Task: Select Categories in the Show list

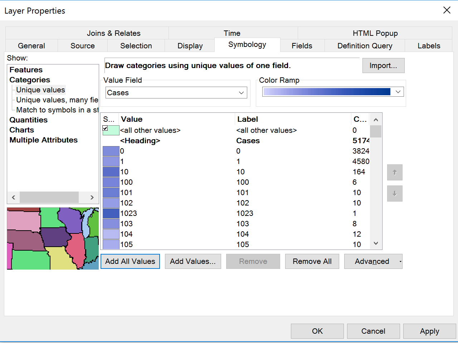Action: click(30, 80)
